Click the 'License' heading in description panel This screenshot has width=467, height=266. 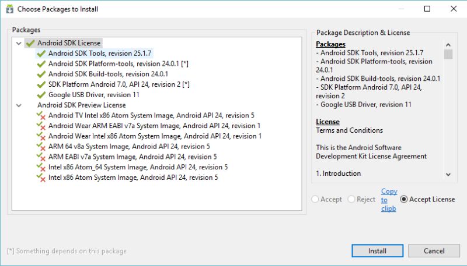327,122
